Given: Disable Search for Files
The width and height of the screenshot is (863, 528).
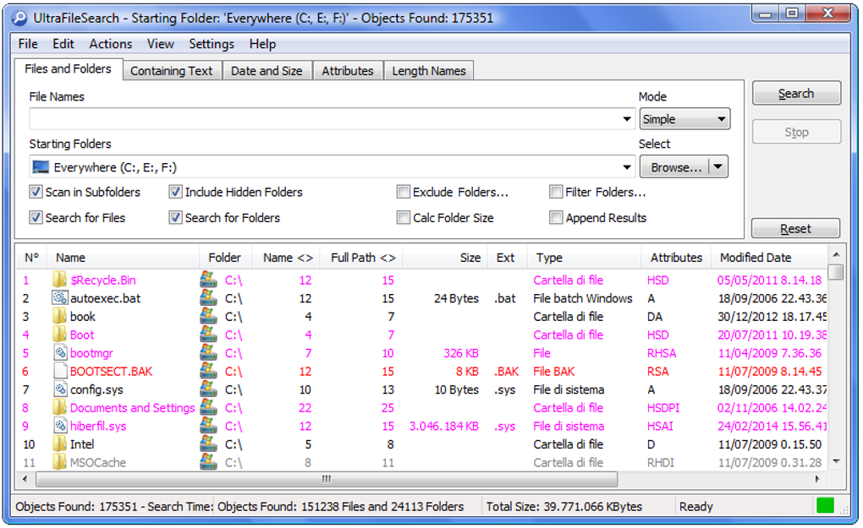Looking at the screenshot, I should click(x=36, y=218).
